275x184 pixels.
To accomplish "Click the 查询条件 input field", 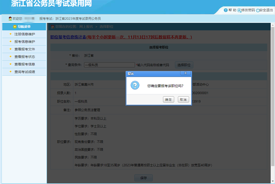I will click(x=109, y=65).
